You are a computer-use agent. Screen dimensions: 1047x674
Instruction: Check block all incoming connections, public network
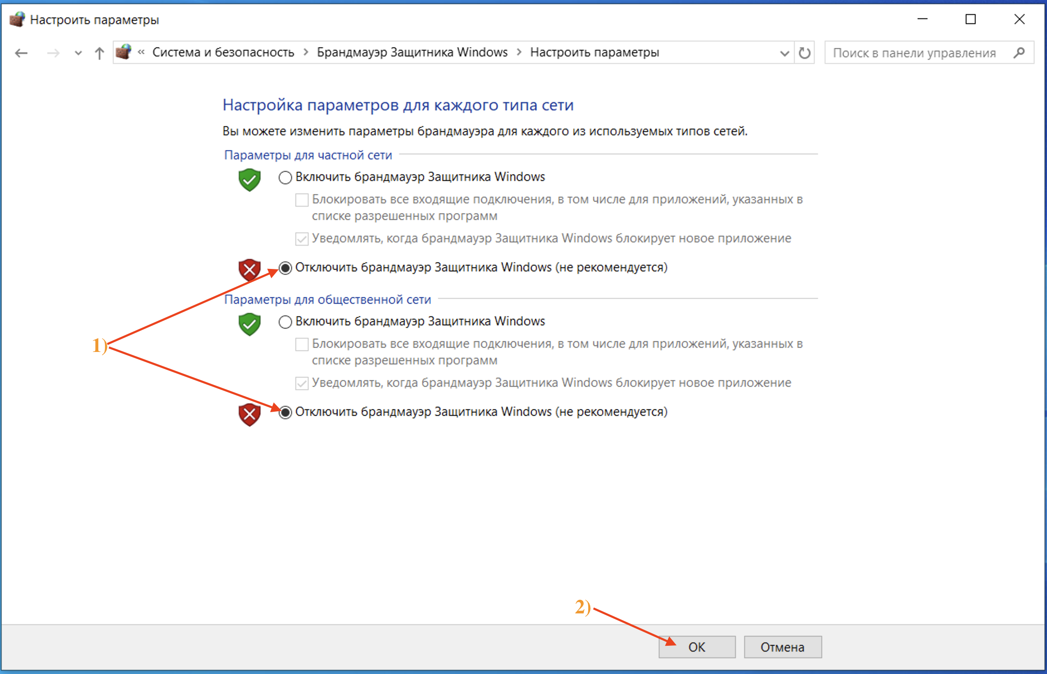point(302,344)
